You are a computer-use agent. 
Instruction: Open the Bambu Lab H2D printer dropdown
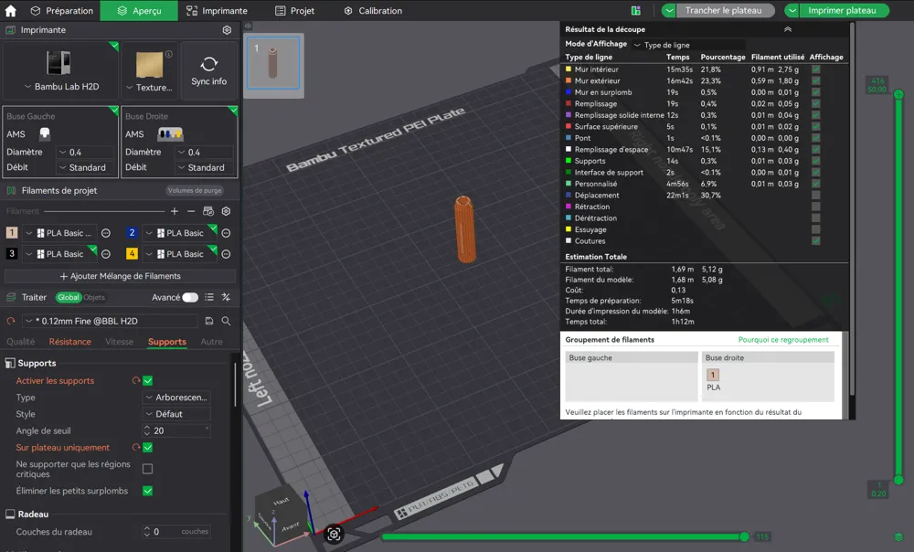[x=61, y=86]
